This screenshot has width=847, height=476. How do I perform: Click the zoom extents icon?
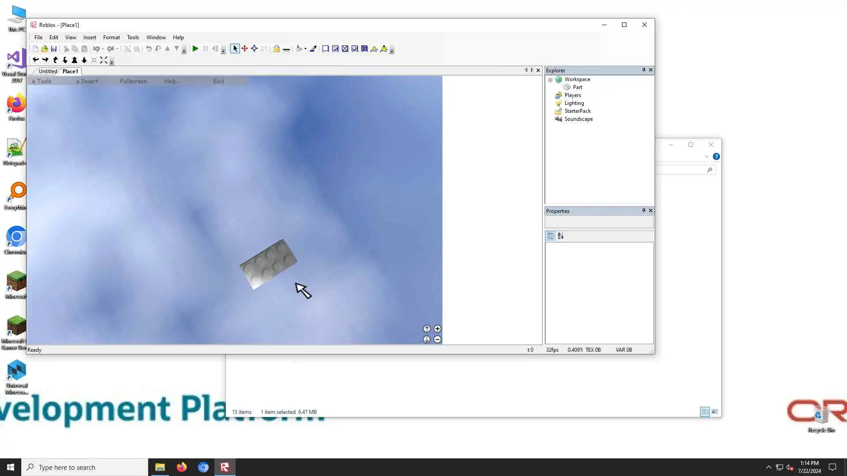tap(104, 60)
